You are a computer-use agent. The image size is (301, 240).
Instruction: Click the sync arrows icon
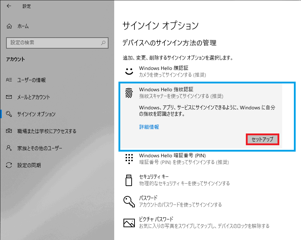[x=9, y=165]
